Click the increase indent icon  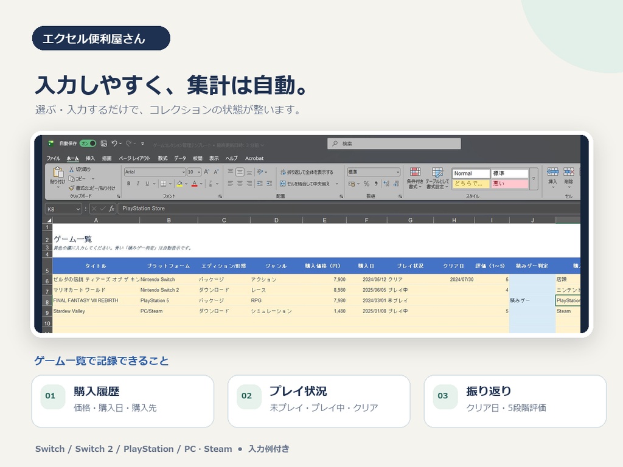pyautogui.click(x=270, y=184)
